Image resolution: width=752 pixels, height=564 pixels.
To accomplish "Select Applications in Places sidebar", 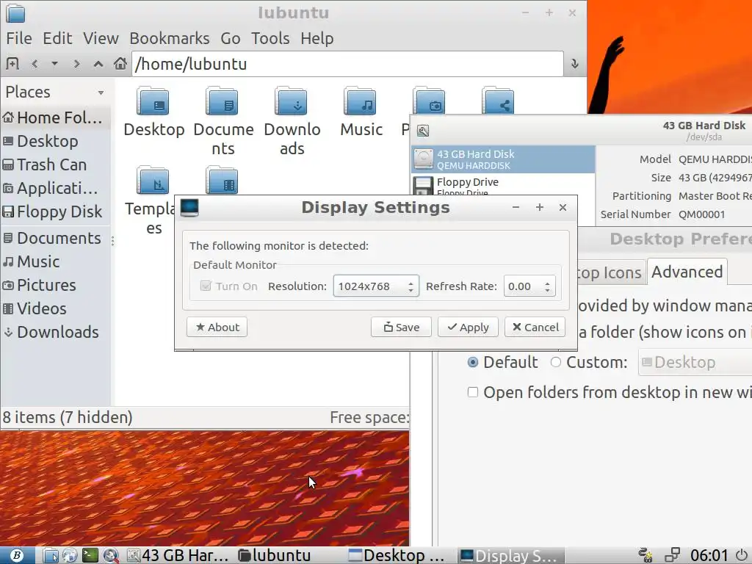I will click(x=55, y=188).
